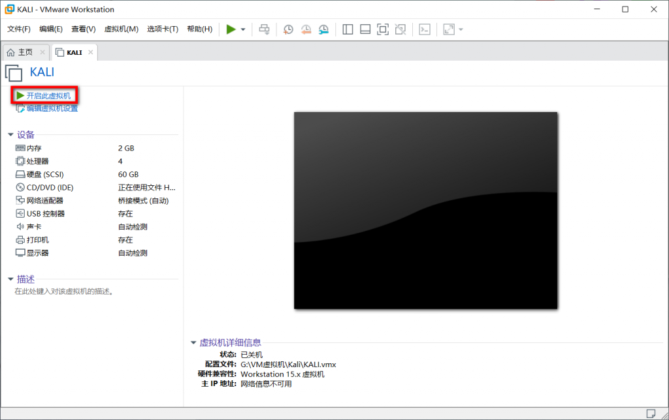This screenshot has width=669, height=420.
Task: Open the stretch guest dropdown arrow
Action: [x=461, y=29]
